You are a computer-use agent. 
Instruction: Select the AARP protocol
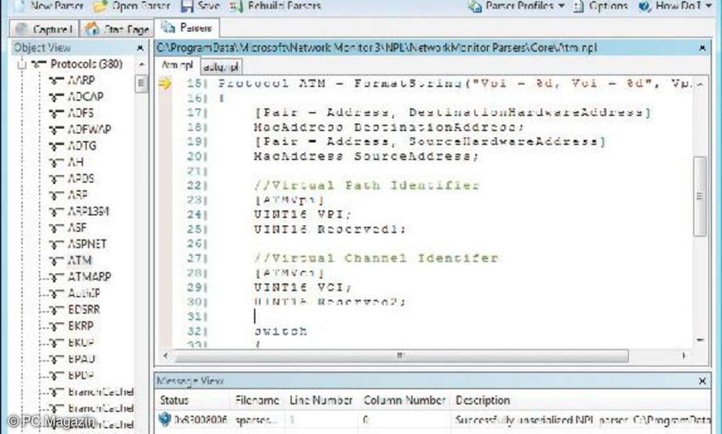tap(81, 80)
